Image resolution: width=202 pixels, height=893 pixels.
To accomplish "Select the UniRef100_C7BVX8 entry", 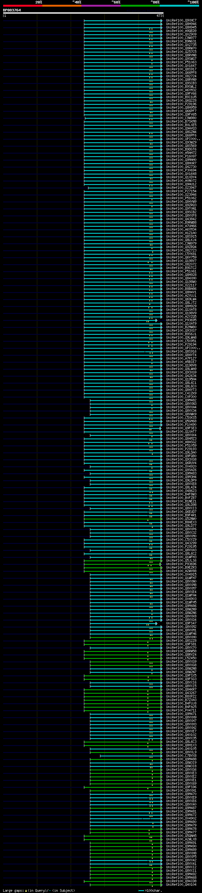I will point(181,756).
